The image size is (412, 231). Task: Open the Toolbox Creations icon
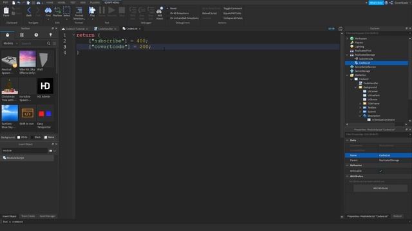point(50,35)
